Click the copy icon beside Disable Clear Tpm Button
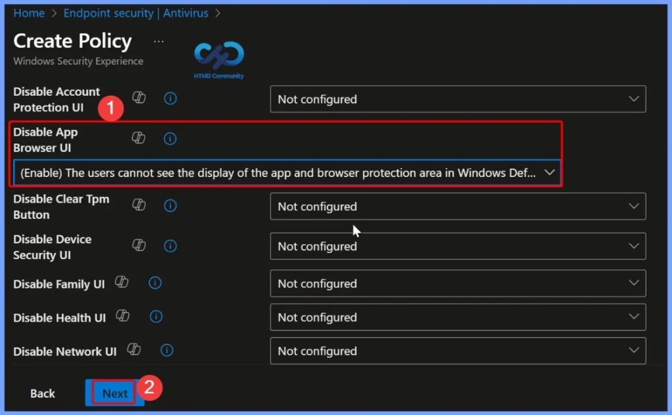672x415 pixels. tap(138, 206)
